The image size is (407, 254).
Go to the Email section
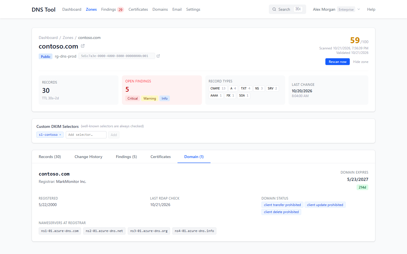click(177, 9)
